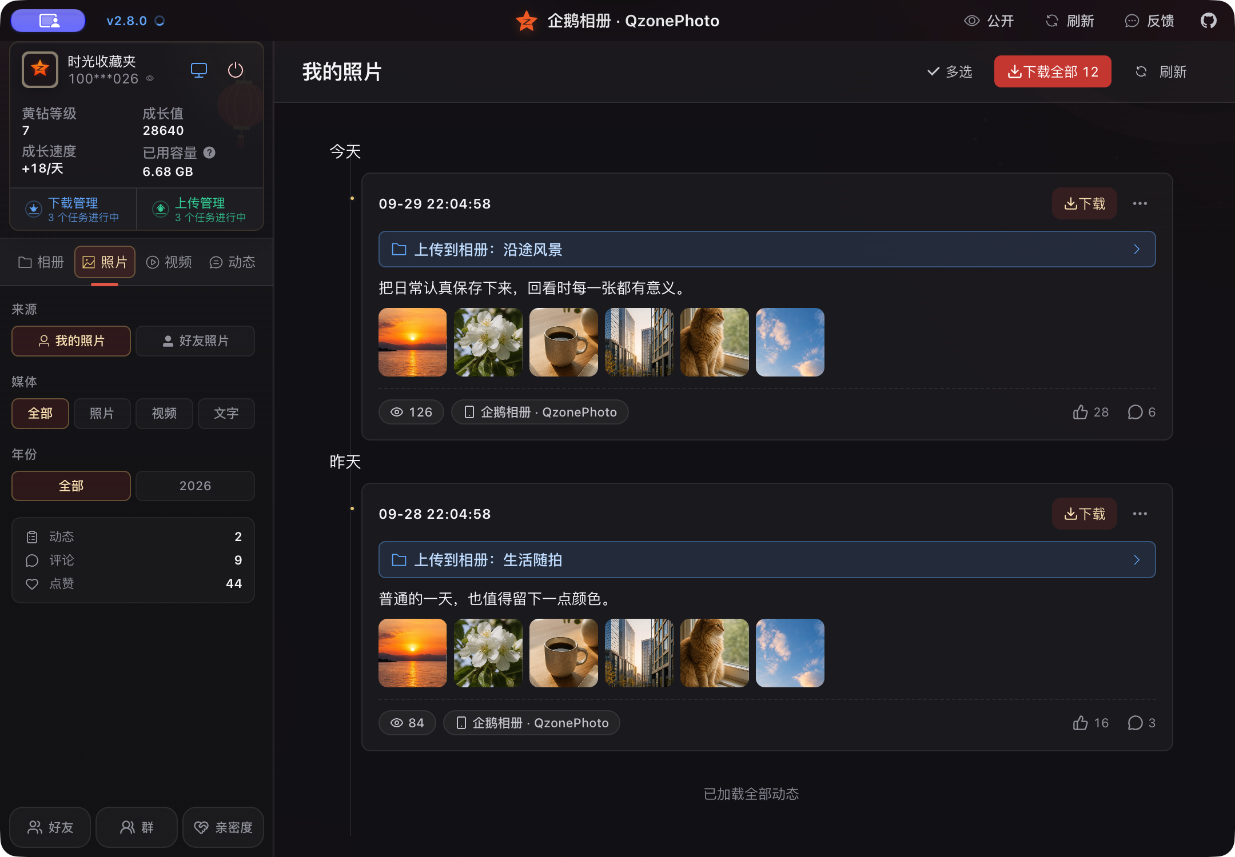Open more options for the 09-28 post
1235x857 pixels.
point(1140,514)
